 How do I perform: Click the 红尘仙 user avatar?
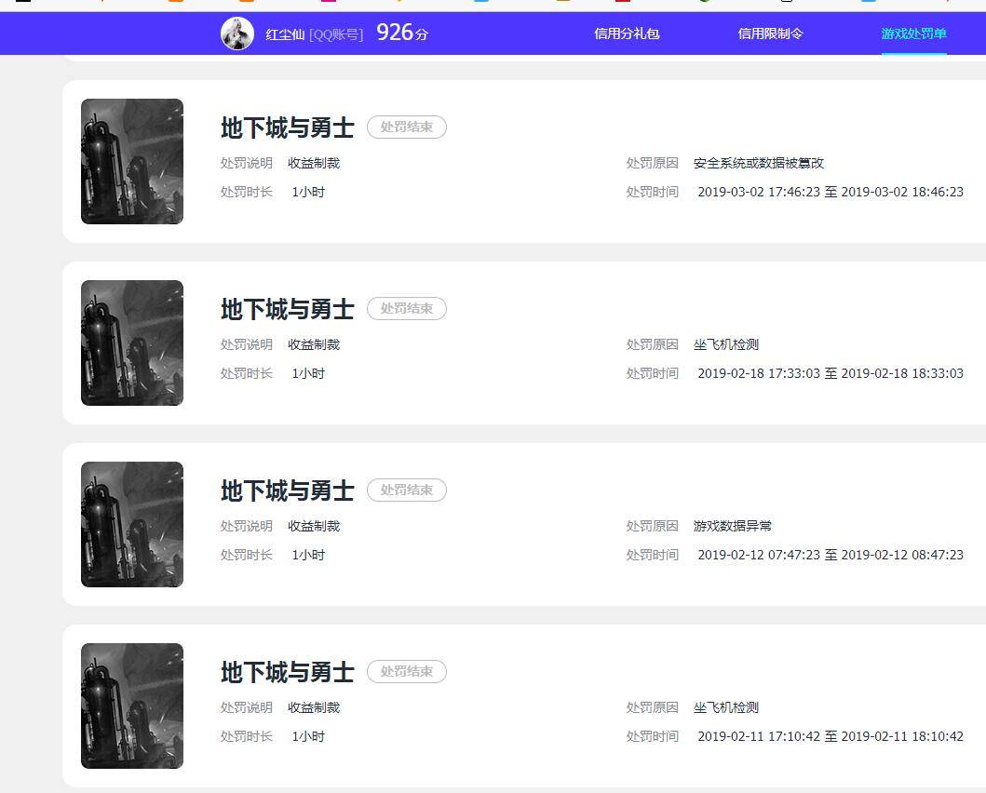click(237, 35)
